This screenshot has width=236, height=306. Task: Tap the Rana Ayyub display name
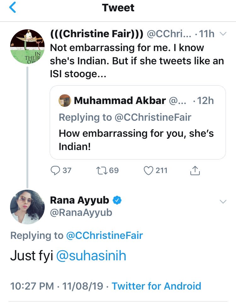tap(80, 200)
